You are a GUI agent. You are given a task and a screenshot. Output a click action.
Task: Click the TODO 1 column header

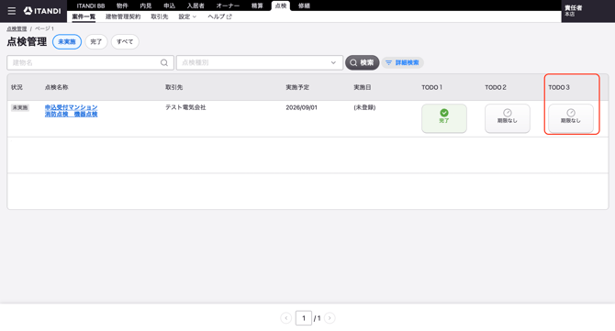point(431,87)
